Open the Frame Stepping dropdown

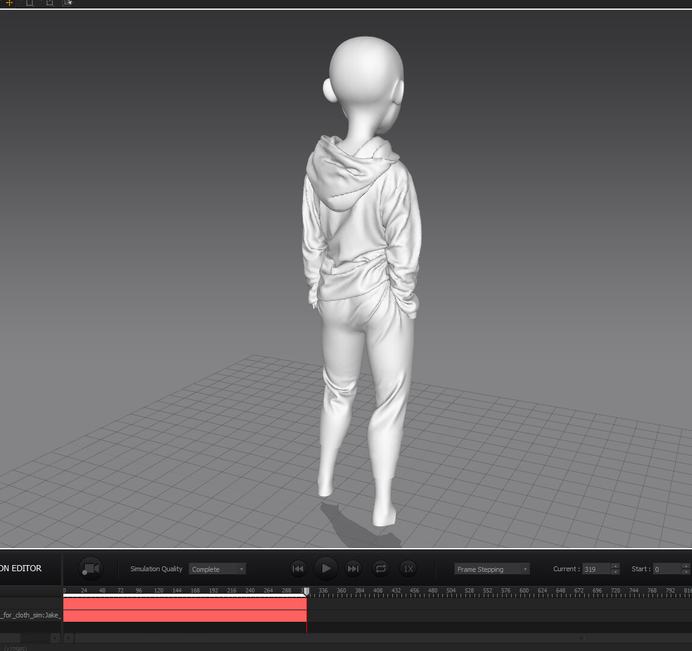click(492, 569)
